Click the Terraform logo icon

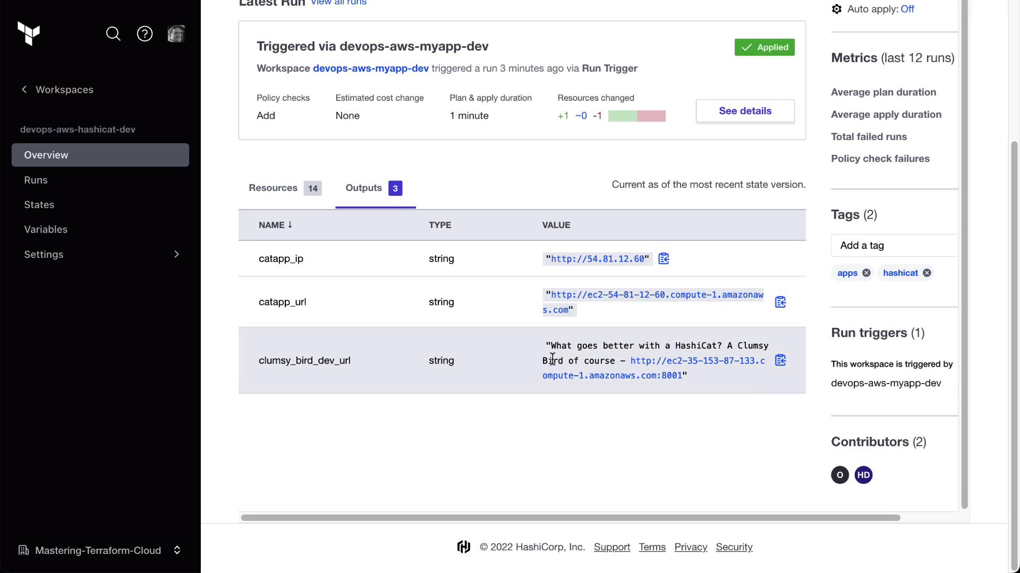(x=29, y=34)
